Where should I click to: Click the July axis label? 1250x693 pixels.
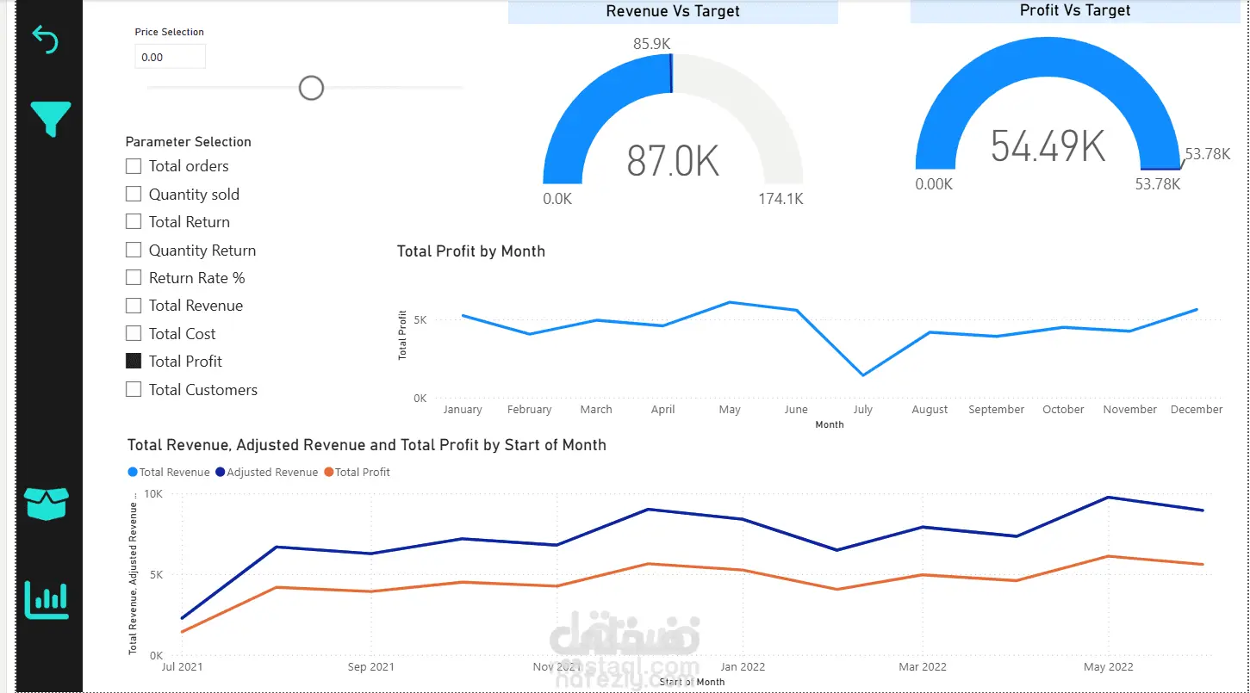coord(862,410)
